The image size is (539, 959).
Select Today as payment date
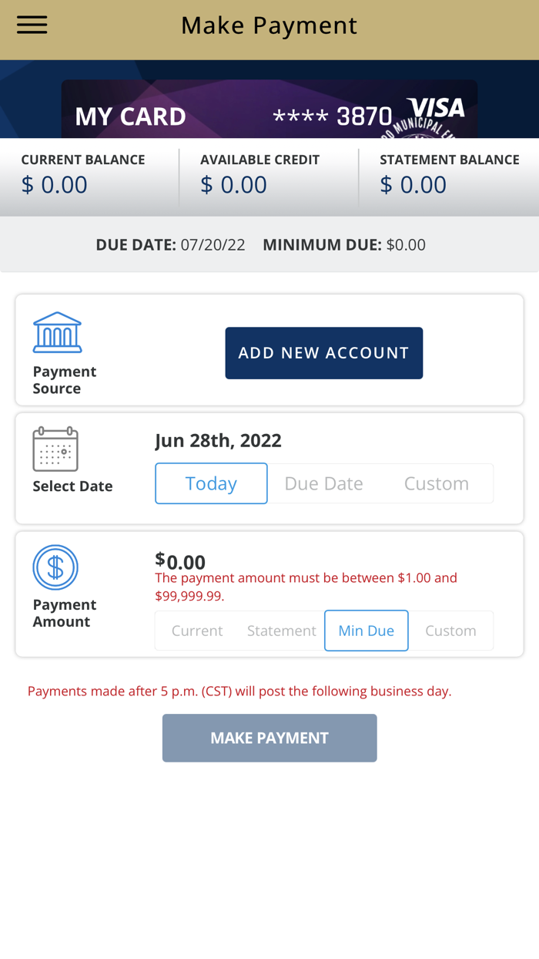pos(211,483)
